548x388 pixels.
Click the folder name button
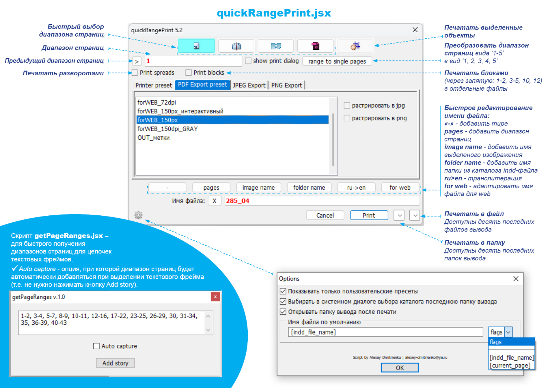tap(309, 188)
